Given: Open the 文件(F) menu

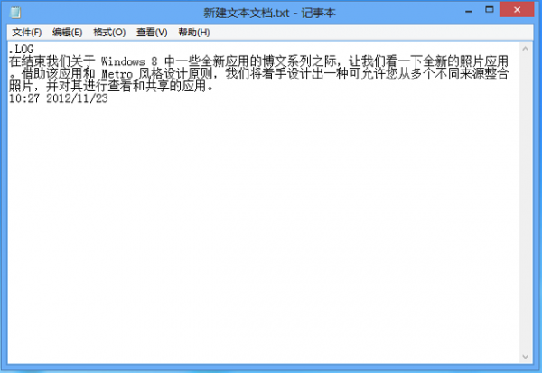Looking at the screenshot, I should point(26,33).
